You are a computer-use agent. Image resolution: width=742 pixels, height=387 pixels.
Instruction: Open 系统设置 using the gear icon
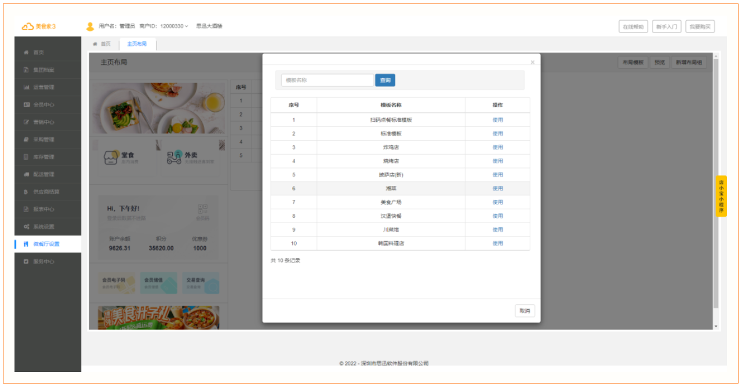pyautogui.click(x=25, y=227)
